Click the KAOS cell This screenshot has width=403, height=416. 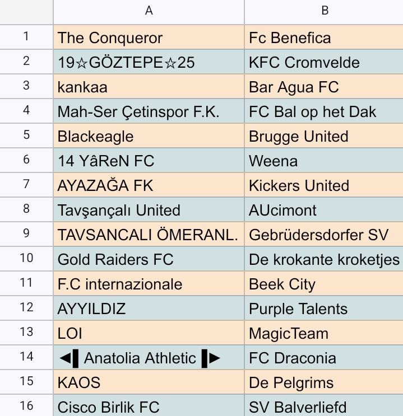pyautogui.click(x=149, y=382)
